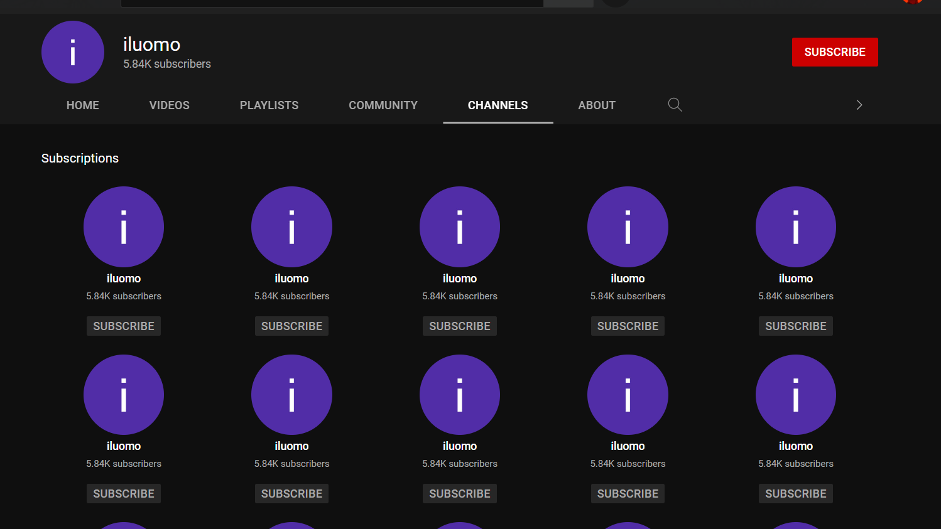Click the iluomo channel title in the header
Image resolution: width=941 pixels, height=529 pixels.
tap(152, 45)
